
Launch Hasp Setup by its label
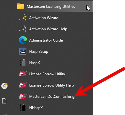pos(39,52)
